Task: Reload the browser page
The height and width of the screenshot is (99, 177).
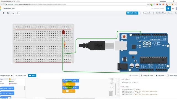Action: pyautogui.click(x=4, y=4)
